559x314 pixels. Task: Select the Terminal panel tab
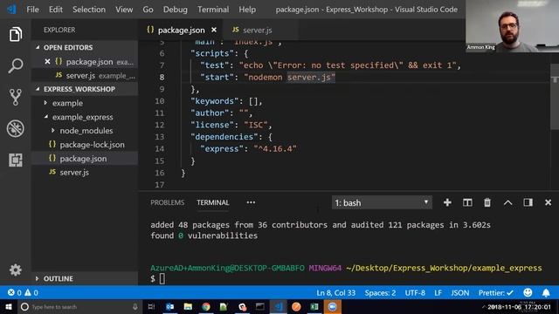click(213, 202)
